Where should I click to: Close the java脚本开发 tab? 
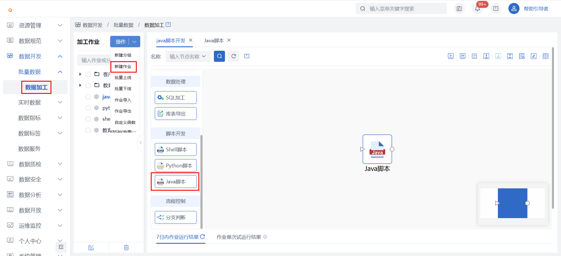[x=191, y=40]
